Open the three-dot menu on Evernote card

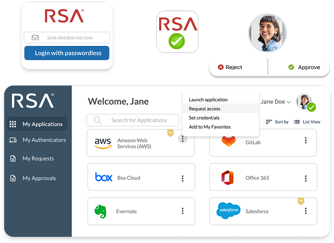pos(183,211)
